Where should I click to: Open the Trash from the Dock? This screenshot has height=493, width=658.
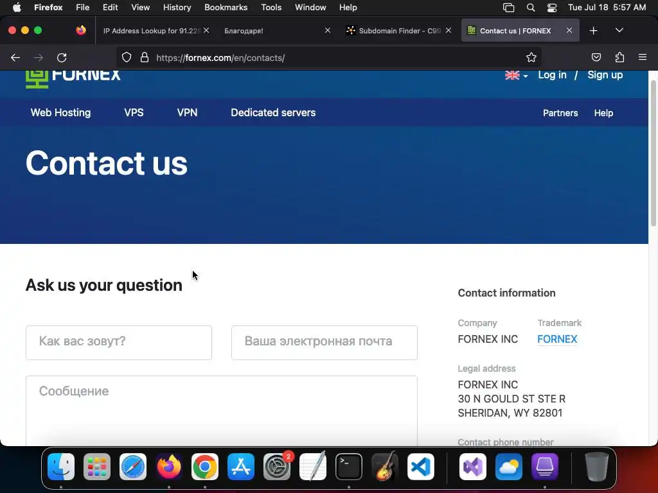597,467
